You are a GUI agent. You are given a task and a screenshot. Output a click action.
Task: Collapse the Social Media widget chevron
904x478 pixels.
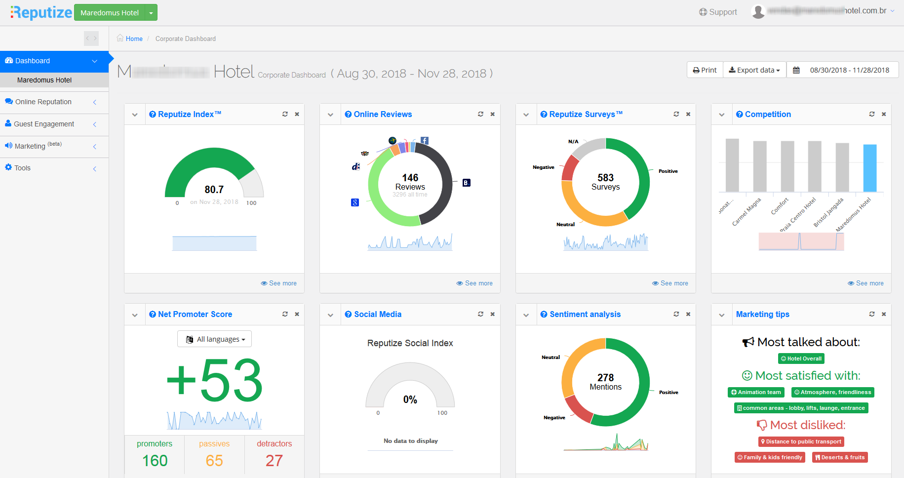coord(330,315)
